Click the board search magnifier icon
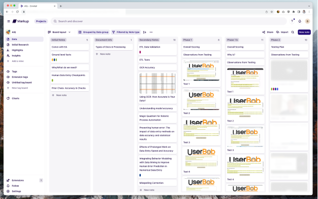The image size is (318, 199). click(x=293, y=32)
